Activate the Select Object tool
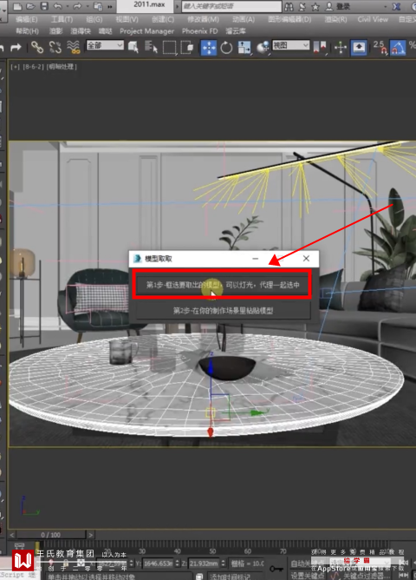Viewport: 416px width, 580px height. point(133,47)
